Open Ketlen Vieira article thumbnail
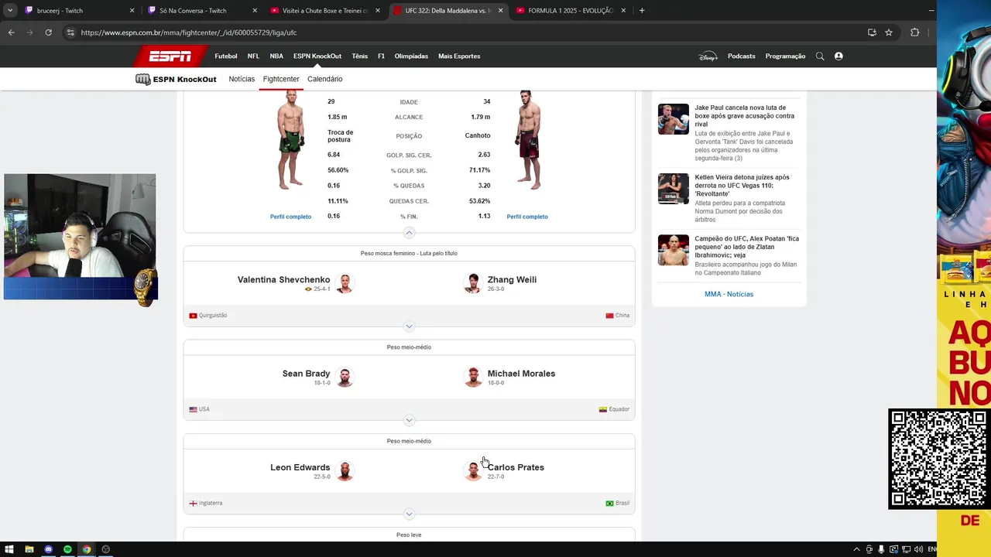Screen dimensions: 991x557 [674, 189]
